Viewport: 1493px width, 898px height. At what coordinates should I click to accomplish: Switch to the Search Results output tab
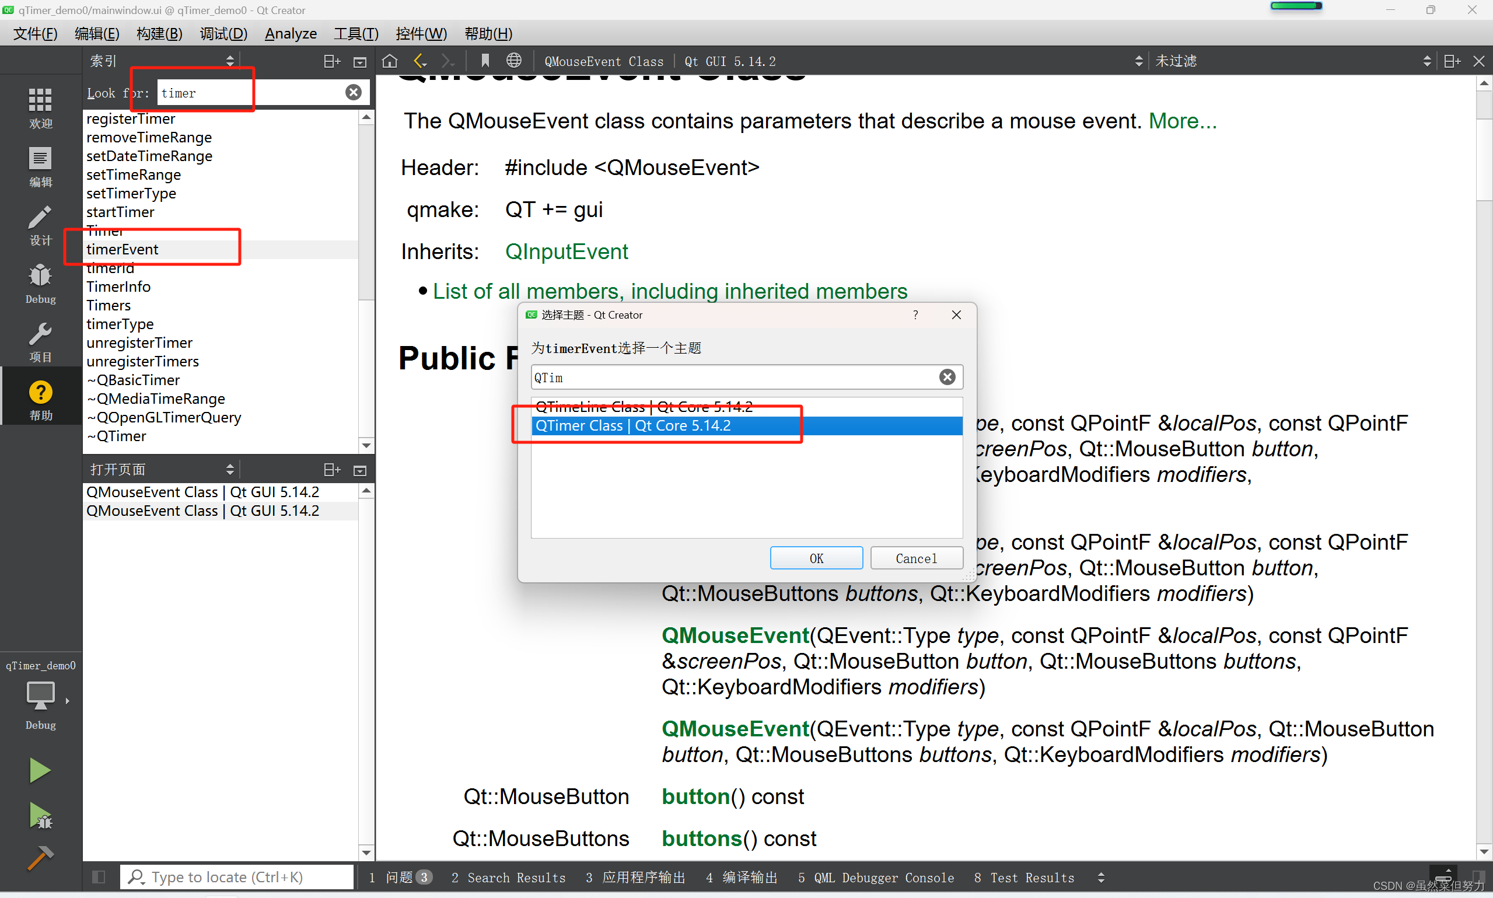coord(508,878)
